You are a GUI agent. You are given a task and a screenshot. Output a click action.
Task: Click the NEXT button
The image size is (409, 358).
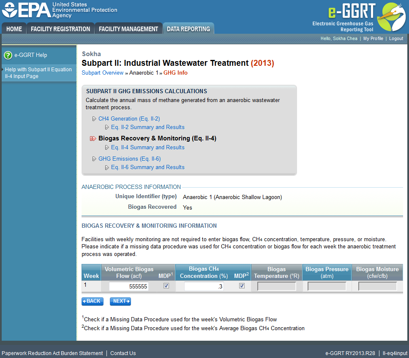pos(120,301)
